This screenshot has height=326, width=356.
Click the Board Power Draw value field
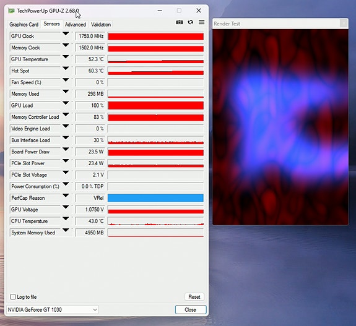tap(90, 152)
